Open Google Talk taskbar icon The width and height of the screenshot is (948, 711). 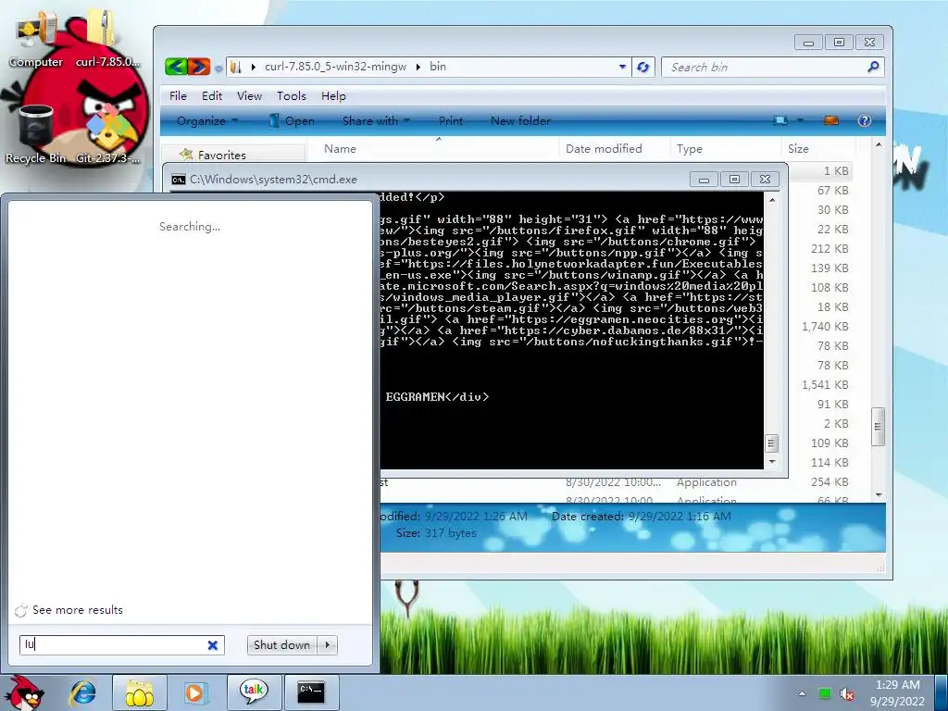[x=253, y=692]
